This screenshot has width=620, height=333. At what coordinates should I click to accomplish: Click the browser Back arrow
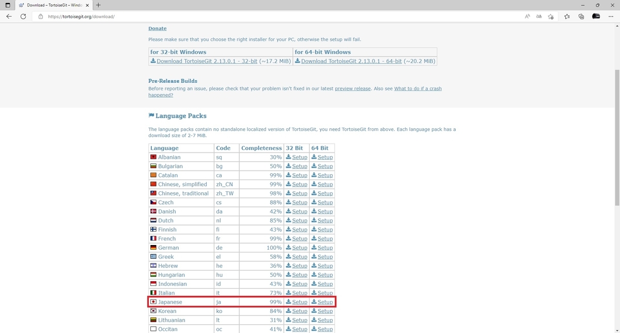point(9,17)
